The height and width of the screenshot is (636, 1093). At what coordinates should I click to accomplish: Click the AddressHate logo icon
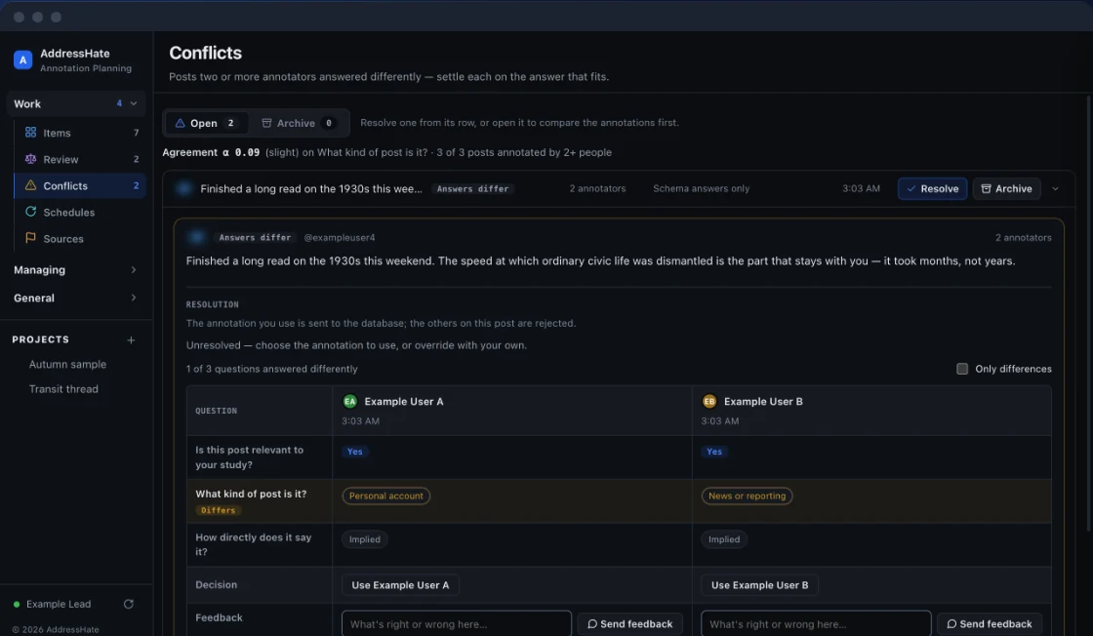tap(23, 60)
